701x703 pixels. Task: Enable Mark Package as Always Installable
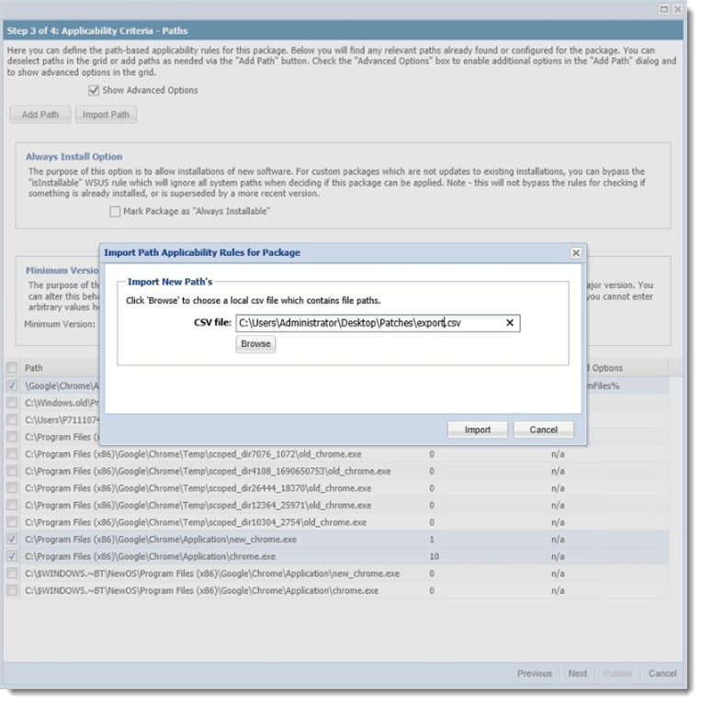[115, 211]
